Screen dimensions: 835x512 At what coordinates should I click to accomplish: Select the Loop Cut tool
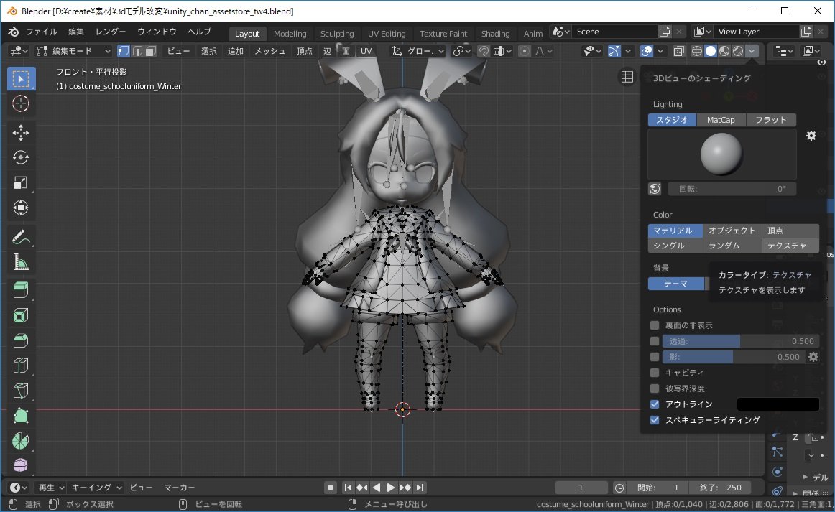point(21,366)
